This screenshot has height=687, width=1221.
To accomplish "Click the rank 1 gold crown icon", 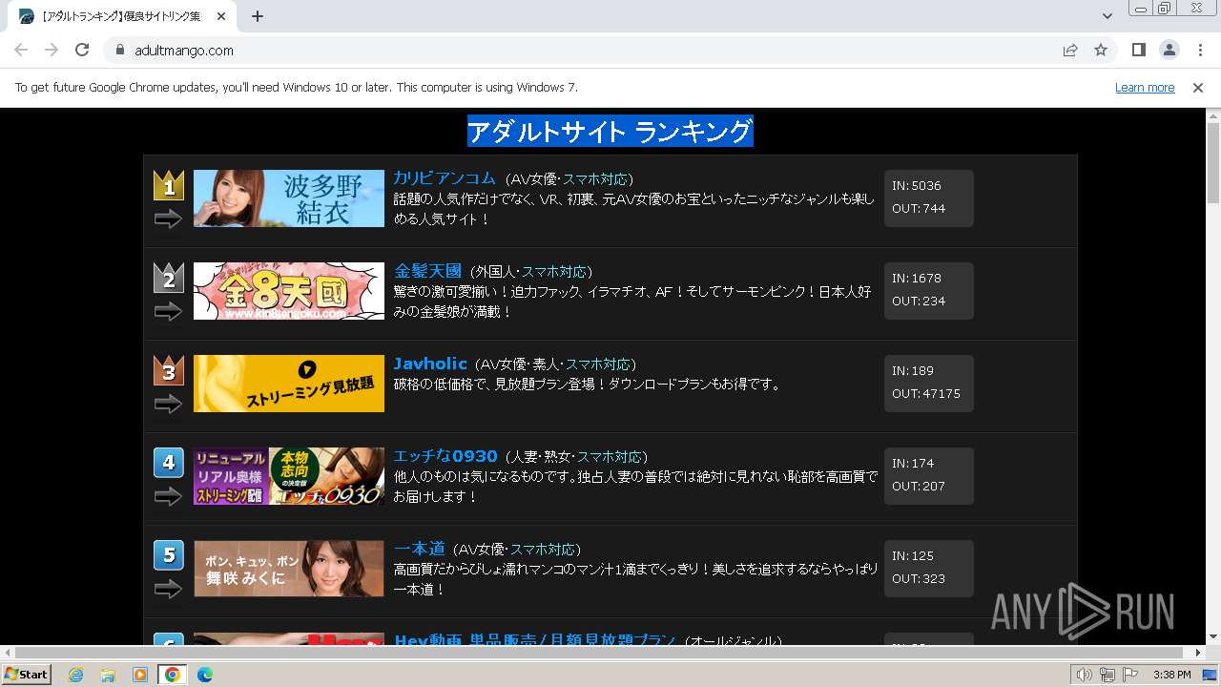I will pos(169,185).
